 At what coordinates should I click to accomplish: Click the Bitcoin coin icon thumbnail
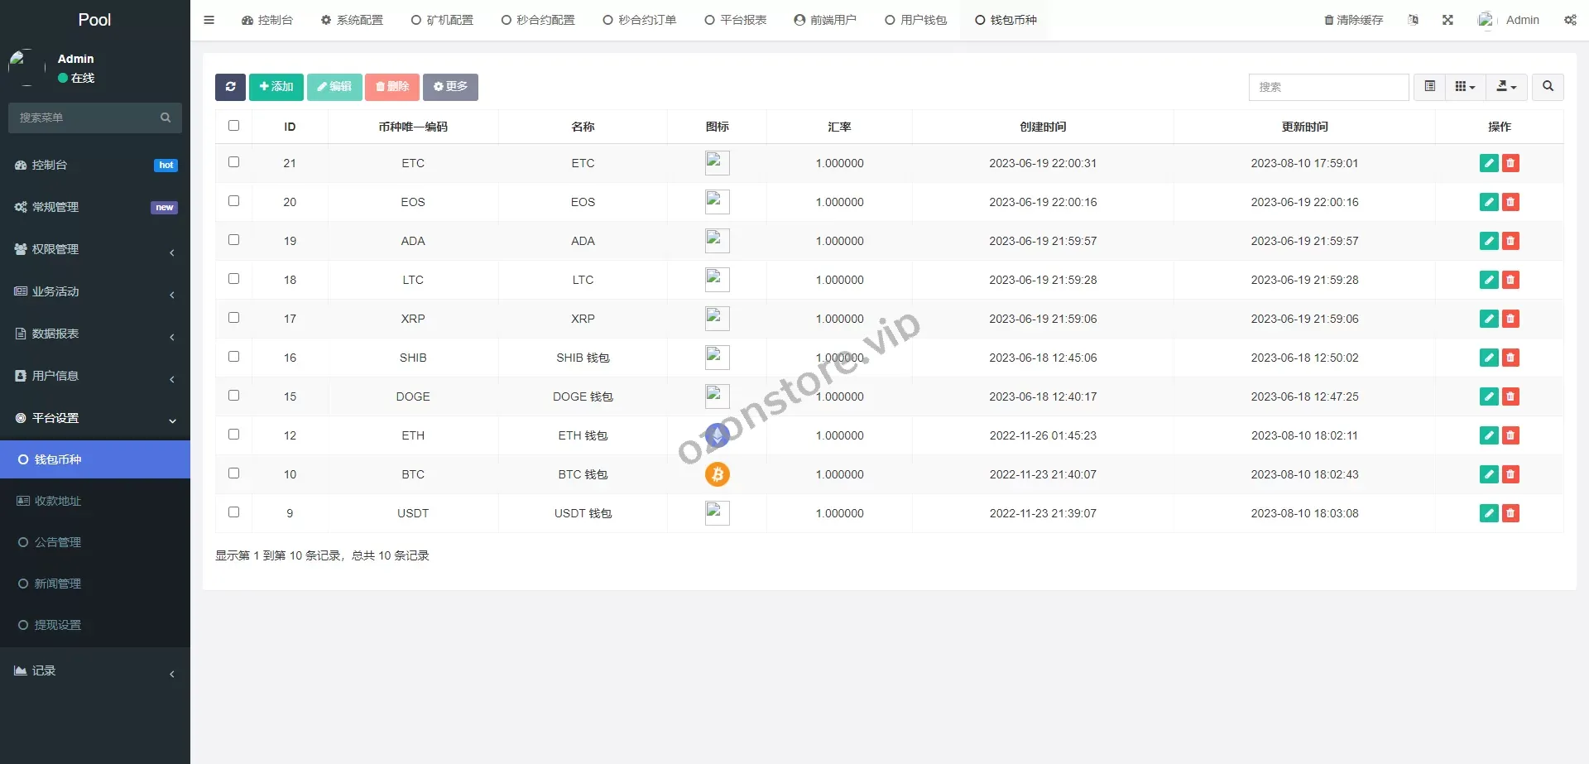(717, 474)
